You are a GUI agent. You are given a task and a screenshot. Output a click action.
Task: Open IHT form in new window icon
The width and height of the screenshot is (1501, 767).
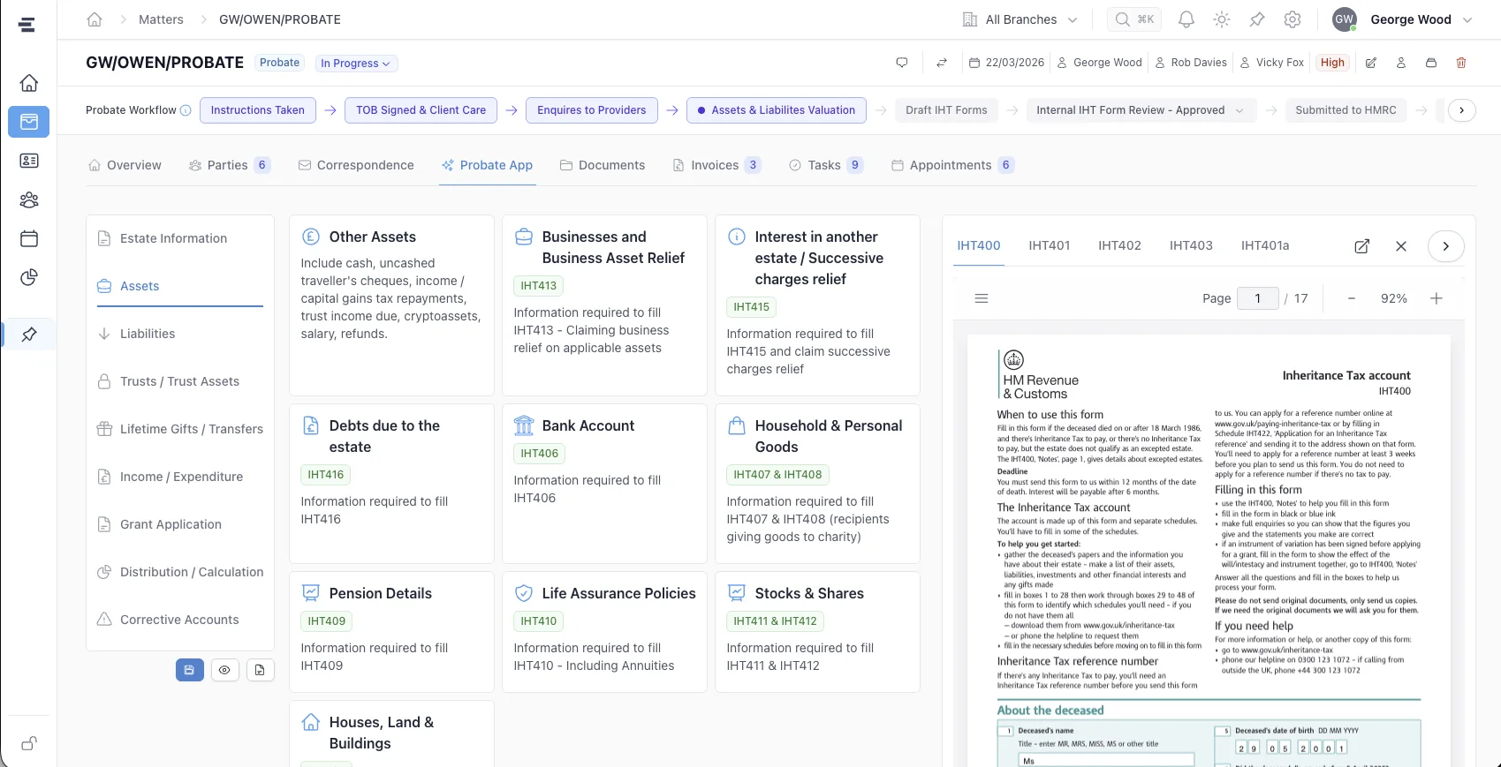1362,246
